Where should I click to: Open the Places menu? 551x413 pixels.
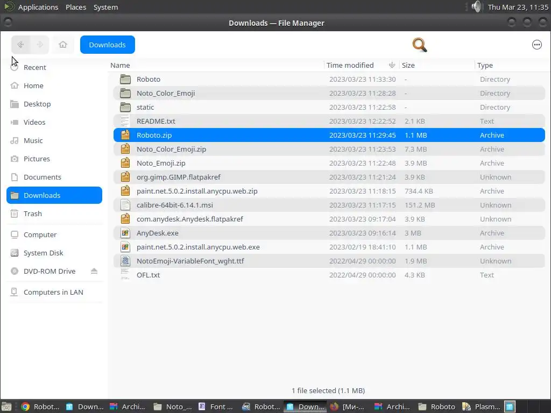tap(76, 7)
